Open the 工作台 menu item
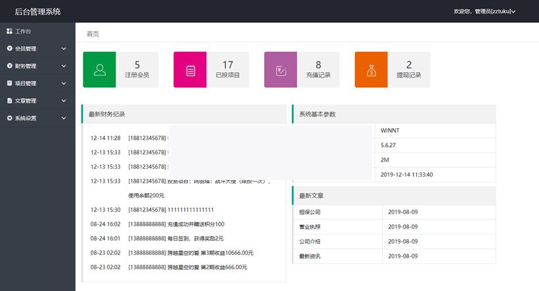 [x=23, y=31]
